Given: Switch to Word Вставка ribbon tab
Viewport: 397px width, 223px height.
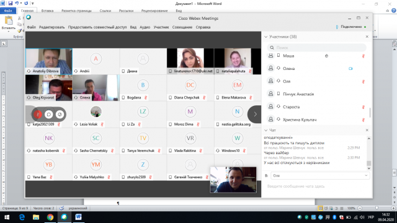Looking at the screenshot, I should pos(47,11).
